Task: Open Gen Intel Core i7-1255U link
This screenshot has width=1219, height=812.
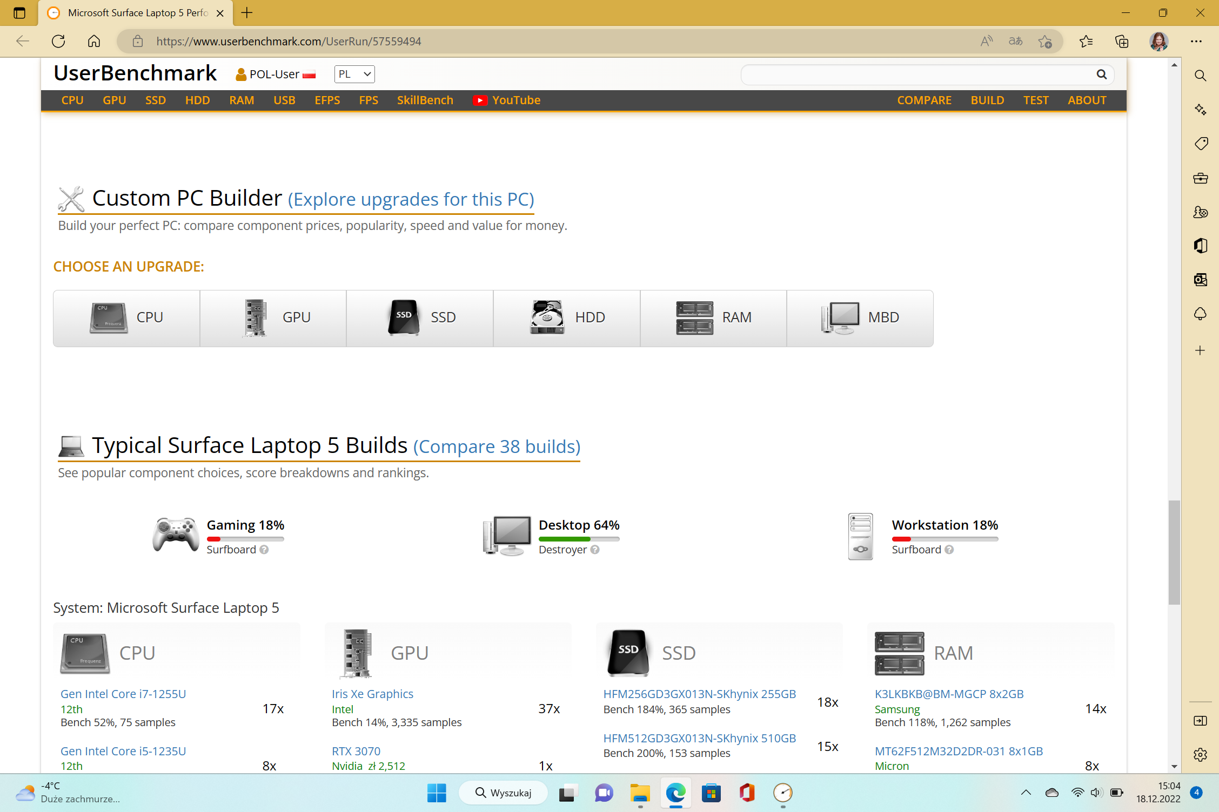Action: point(123,694)
